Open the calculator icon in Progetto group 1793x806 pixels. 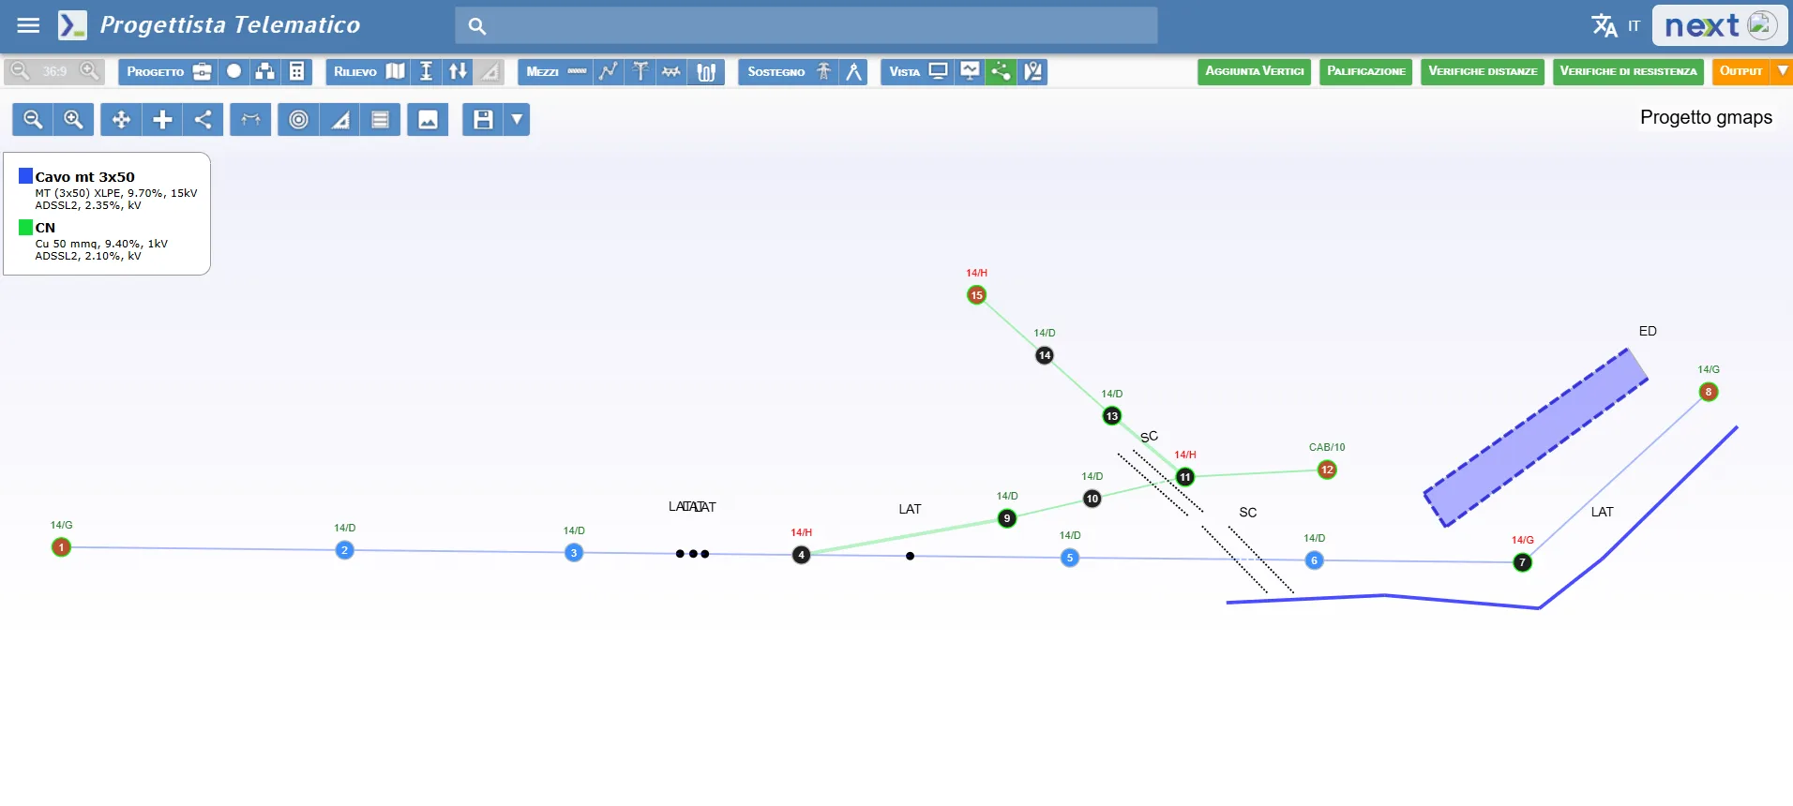coord(296,71)
